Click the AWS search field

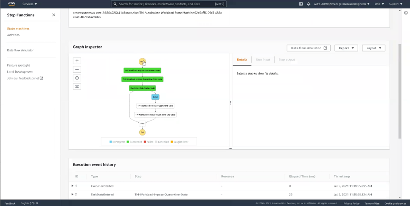(x=169, y=4)
